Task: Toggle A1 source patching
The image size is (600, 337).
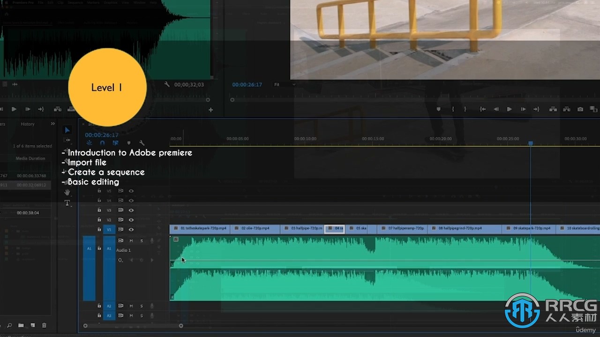Action: [89, 269]
